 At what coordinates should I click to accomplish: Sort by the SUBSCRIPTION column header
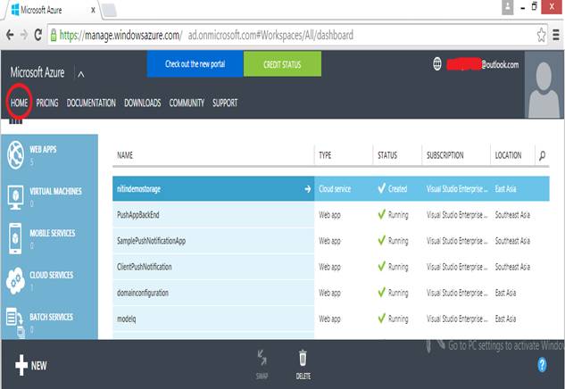coord(445,155)
